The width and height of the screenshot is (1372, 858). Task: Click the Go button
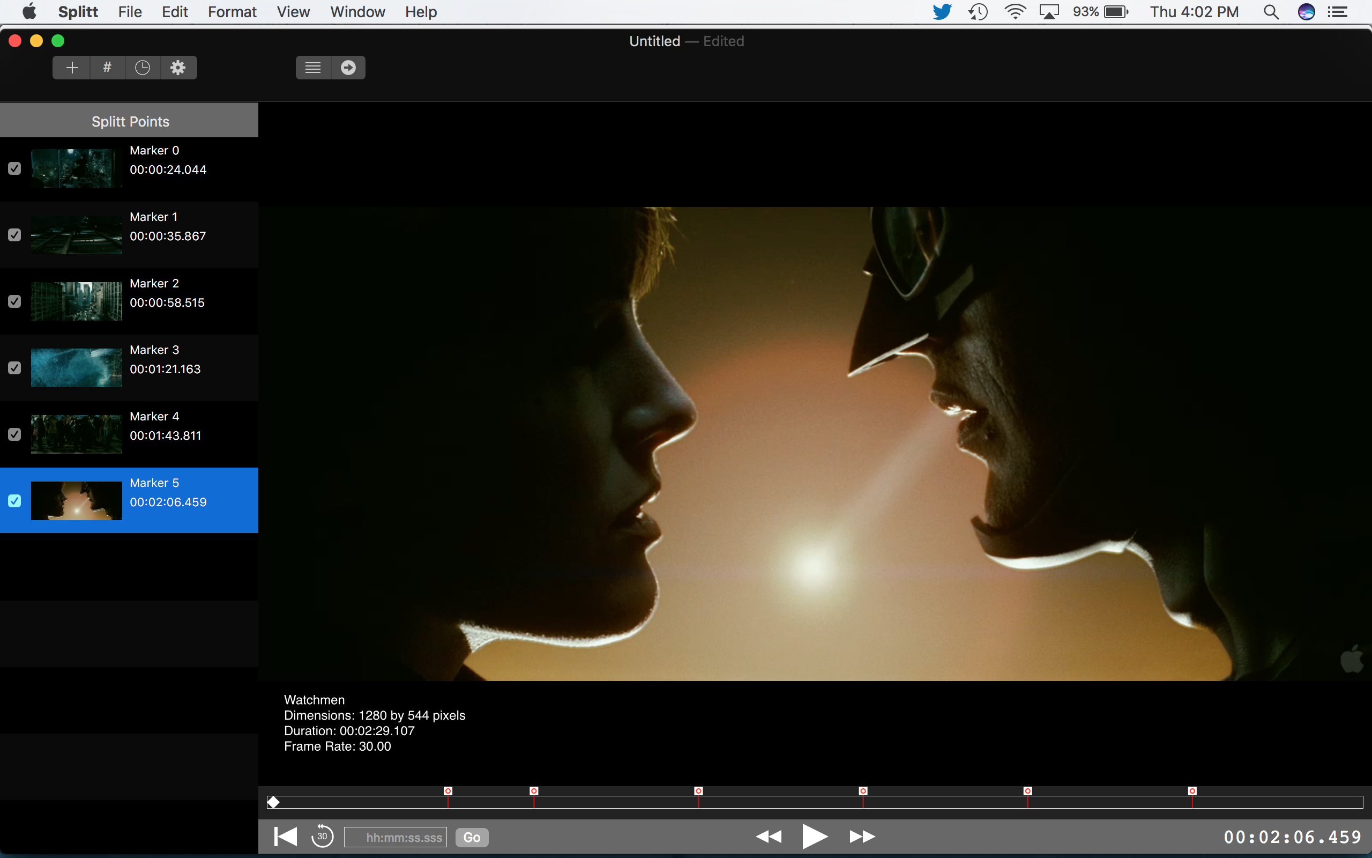(x=472, y=837)
